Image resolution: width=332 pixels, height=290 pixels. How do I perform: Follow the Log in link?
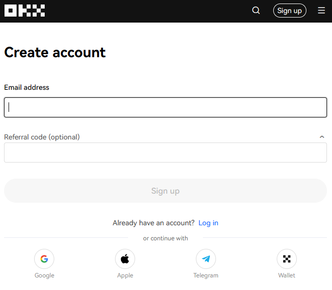(x=208, y=223)
